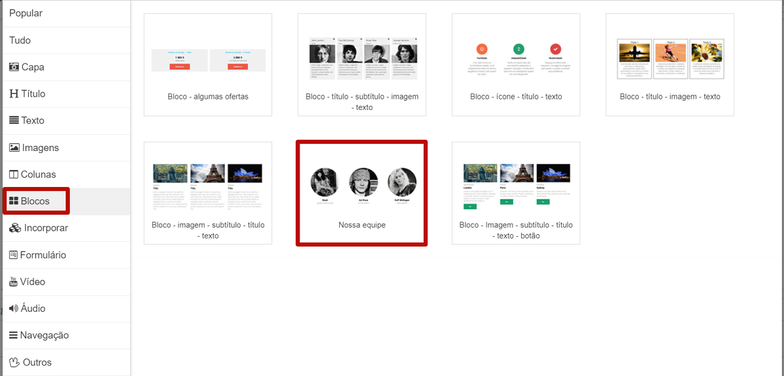Click the grid icon beside Blocos

click(13, 201)
